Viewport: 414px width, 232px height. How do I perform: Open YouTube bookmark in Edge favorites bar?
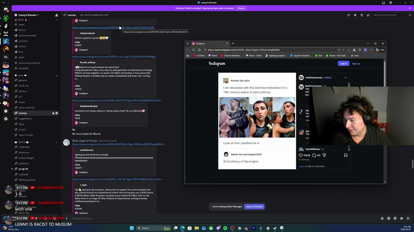(199, 56)
